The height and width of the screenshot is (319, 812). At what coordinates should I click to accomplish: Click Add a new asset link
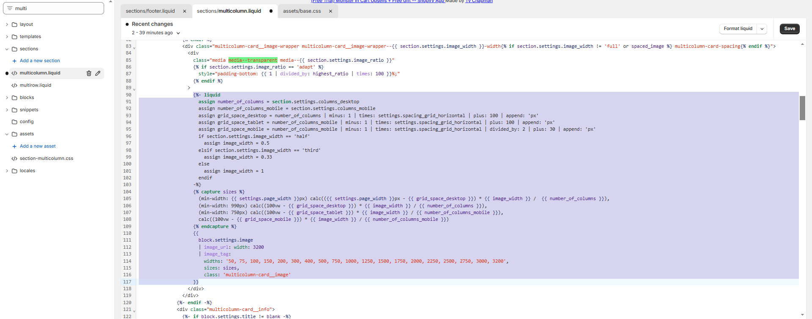tap(38, 146)
